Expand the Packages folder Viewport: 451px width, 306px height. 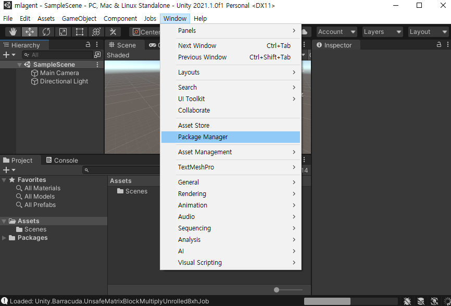4,238
